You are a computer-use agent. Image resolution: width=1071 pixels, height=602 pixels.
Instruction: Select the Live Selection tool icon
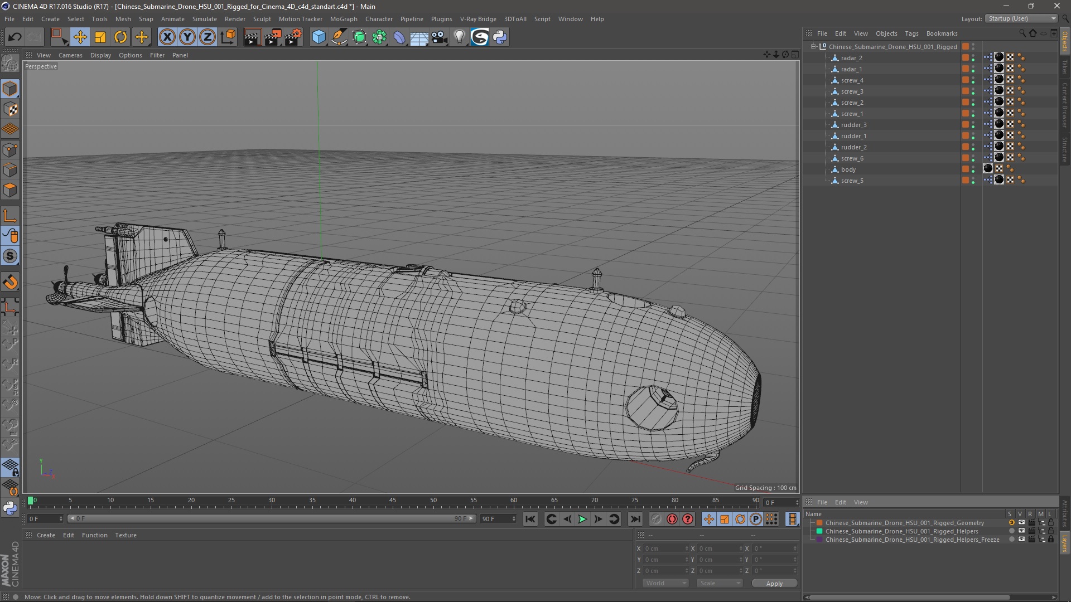click(59, 37)
